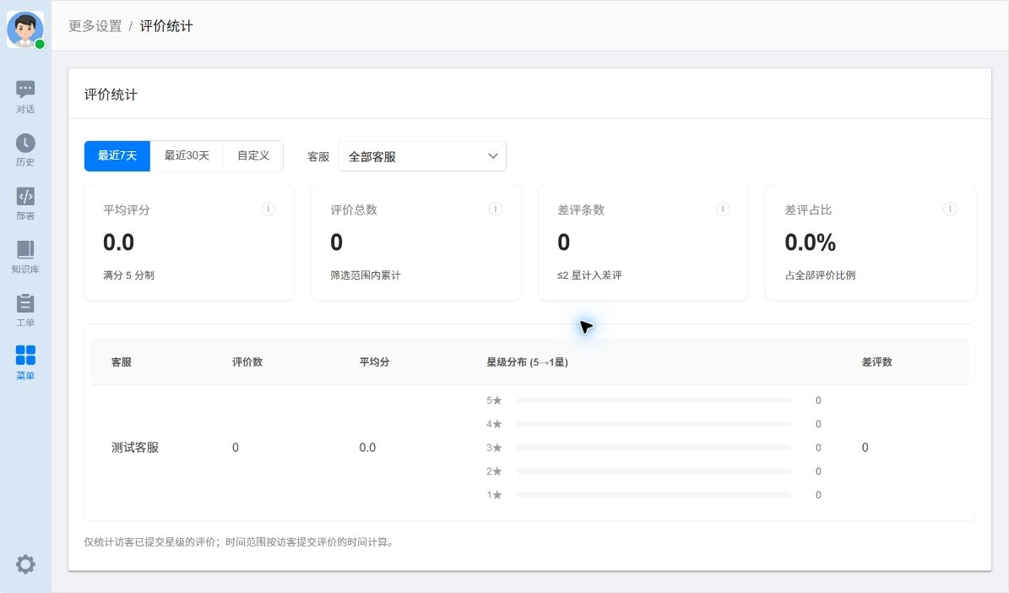Click the 客服 filter label
Screen dimensions: 1009x593
click(x=317, y=156)
